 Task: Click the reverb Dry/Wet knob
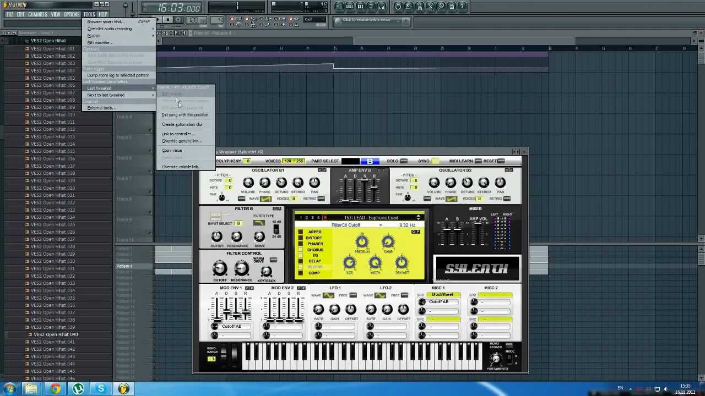(x=402, y=263)
